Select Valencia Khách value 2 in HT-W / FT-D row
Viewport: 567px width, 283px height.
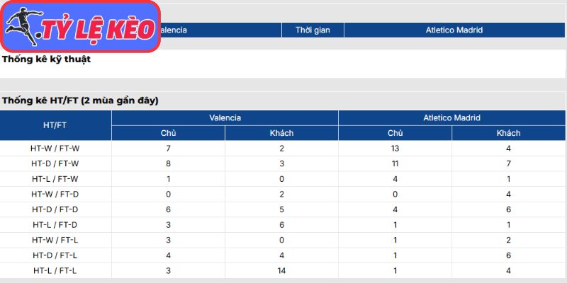[x=281, y=194]
